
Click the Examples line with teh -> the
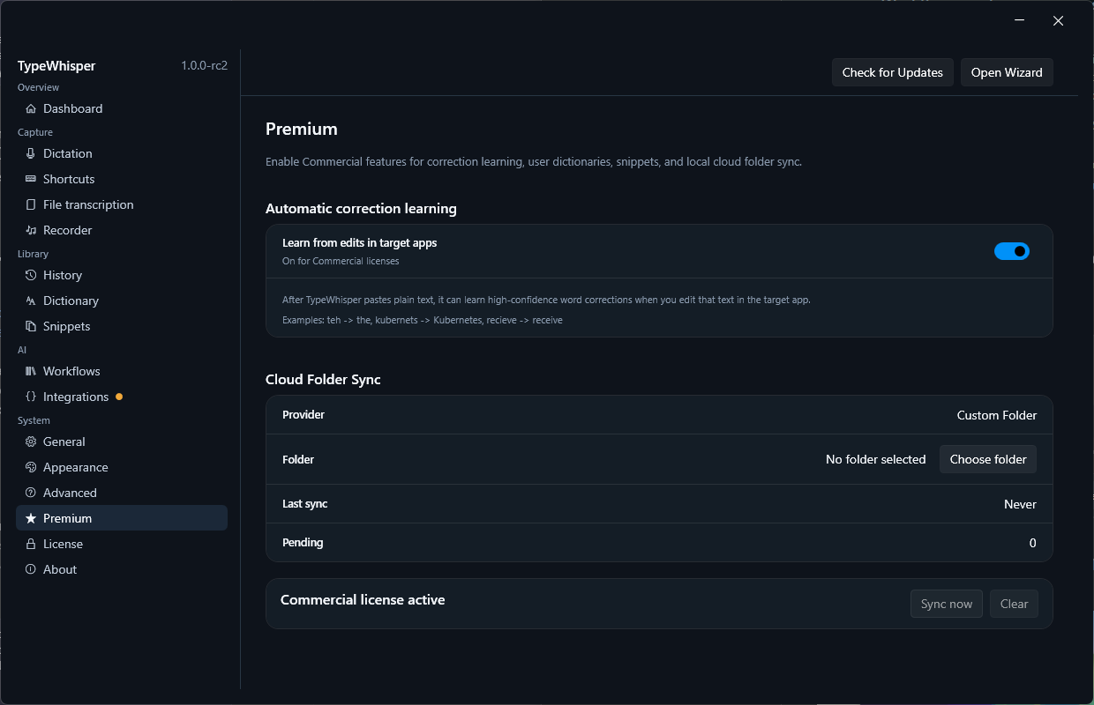click(423, 320)
